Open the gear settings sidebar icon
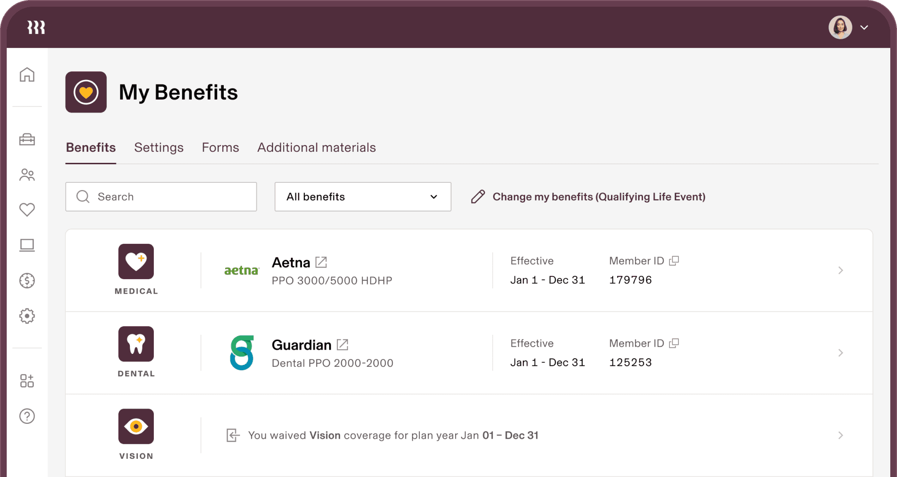Screen dimensions: 897x477 (27, 316)
